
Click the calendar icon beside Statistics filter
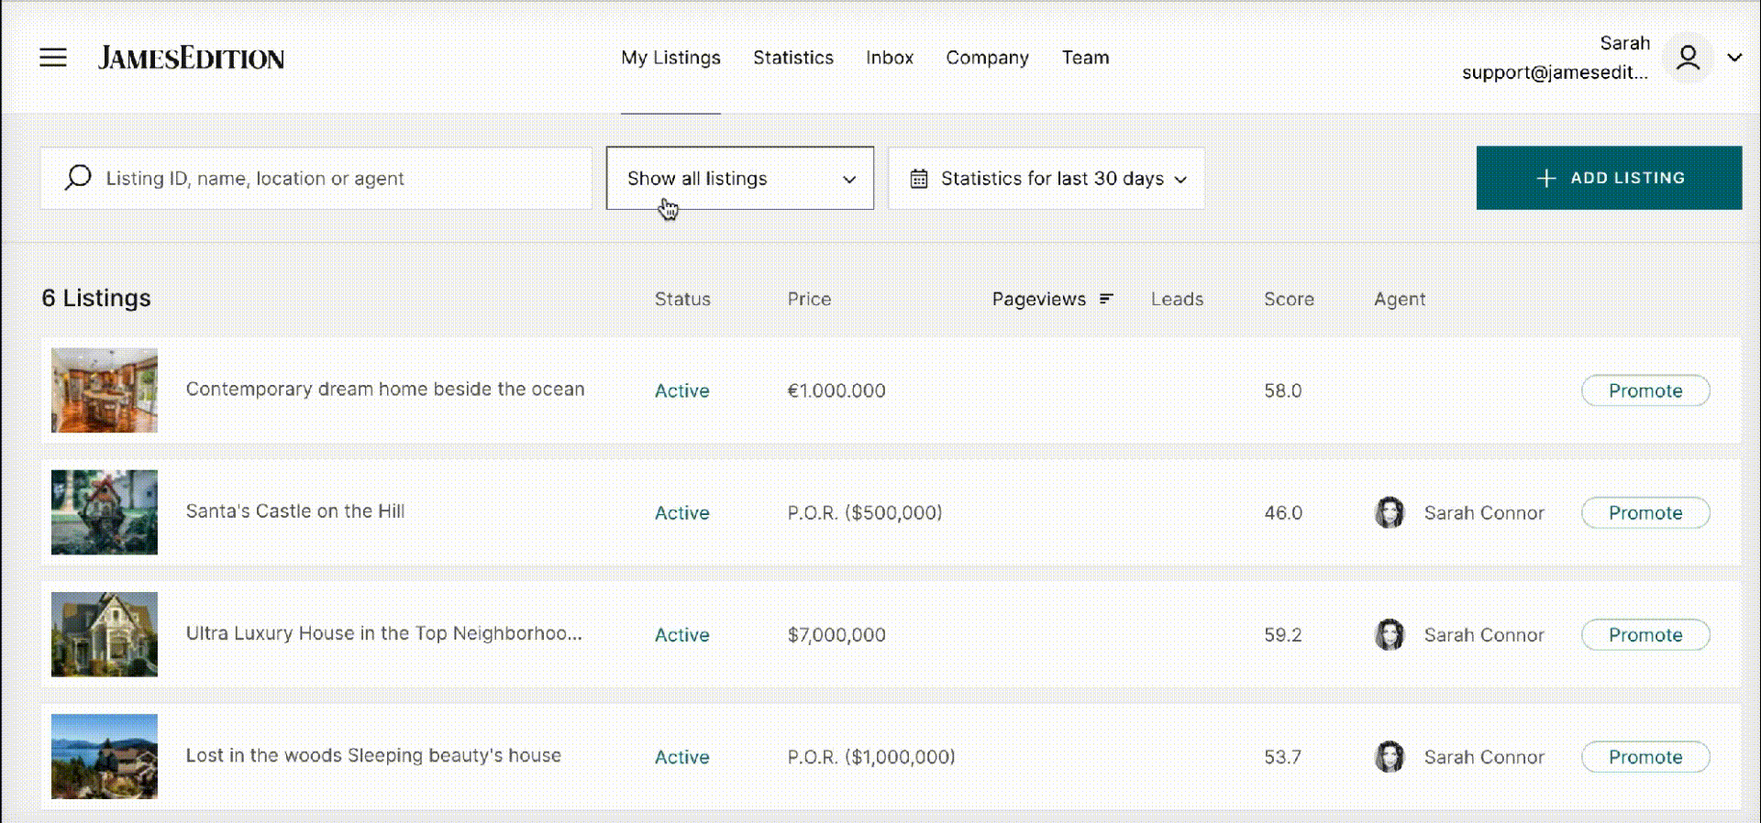tap(919, 179)
